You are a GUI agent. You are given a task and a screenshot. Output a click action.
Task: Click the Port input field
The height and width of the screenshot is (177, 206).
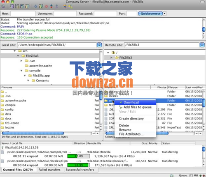click(x=132, y=14)
